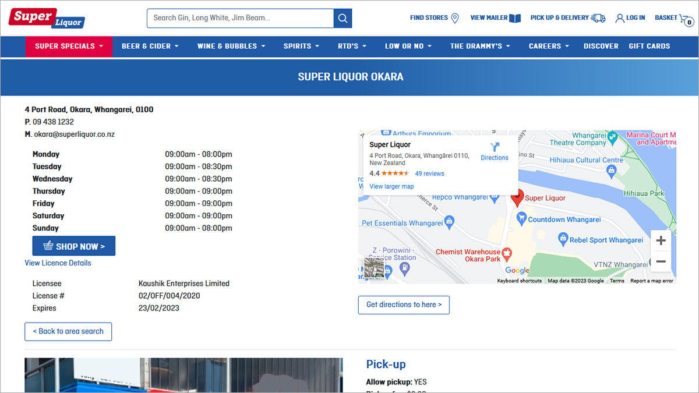Open the basket cart icon
Viewport: 699px width, 393px height.
click(x=684, y=19)
